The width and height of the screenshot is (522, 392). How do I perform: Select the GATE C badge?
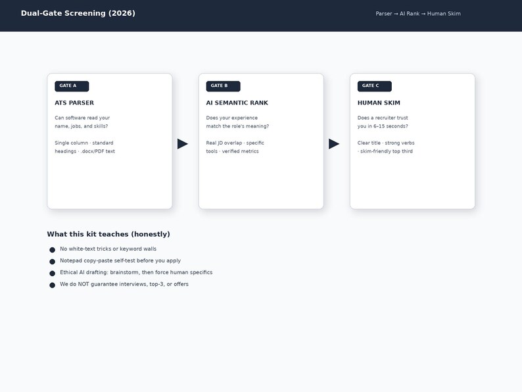375,86
